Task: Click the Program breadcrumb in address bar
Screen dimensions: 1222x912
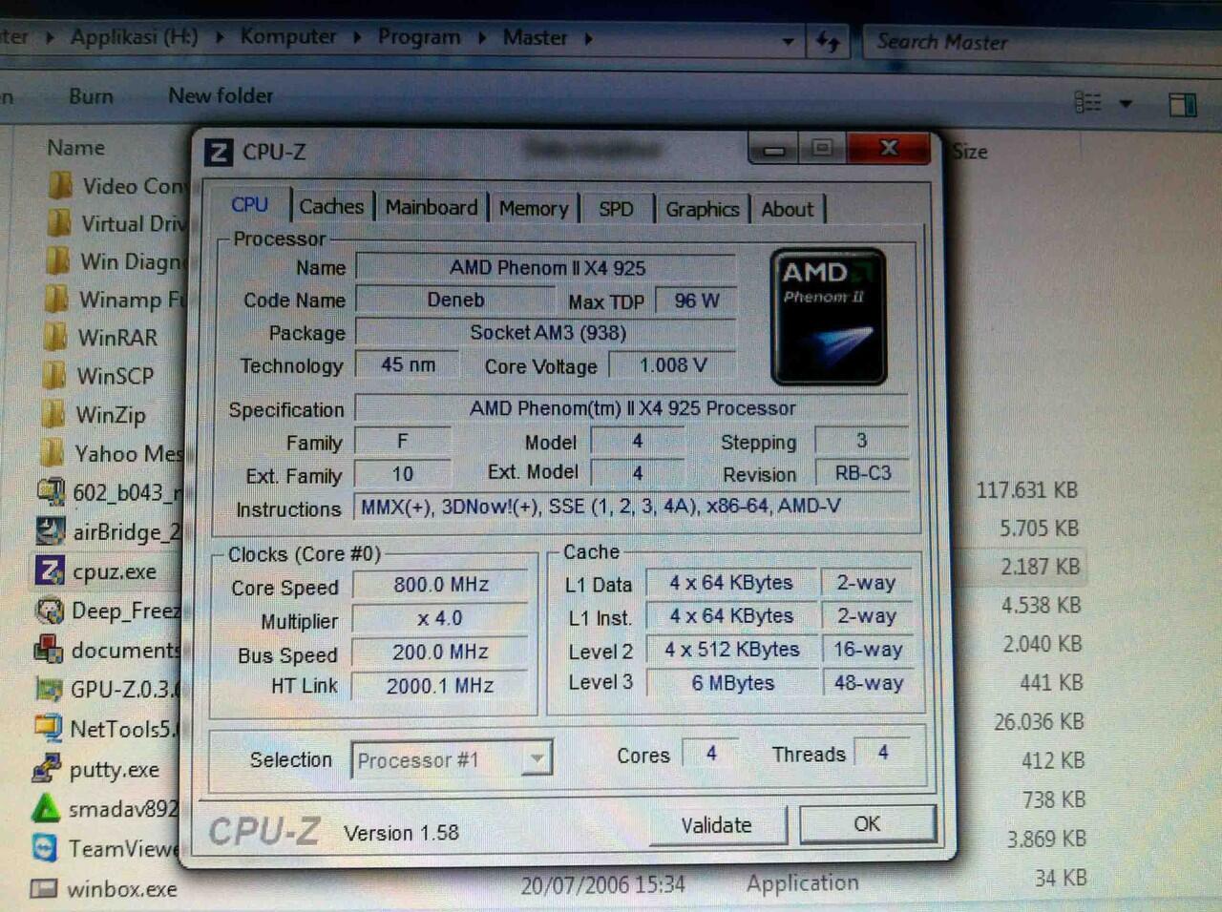Action: (x=419, y=37)
